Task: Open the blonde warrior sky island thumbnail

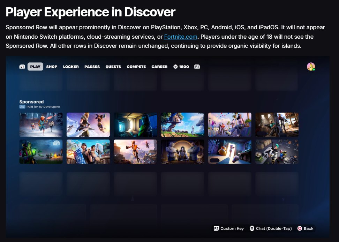Action: click(x=88, y=125)
